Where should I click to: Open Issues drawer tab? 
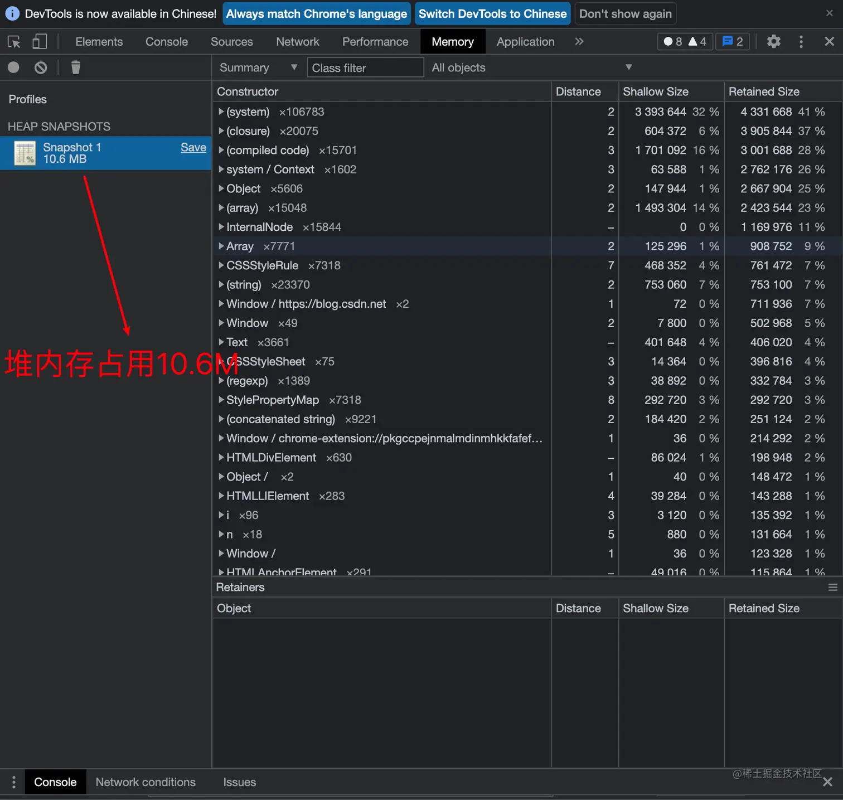[240, 782]
